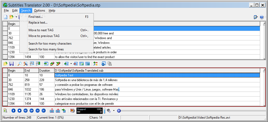Click the vertical blue volume level bar

click(105, 111)
